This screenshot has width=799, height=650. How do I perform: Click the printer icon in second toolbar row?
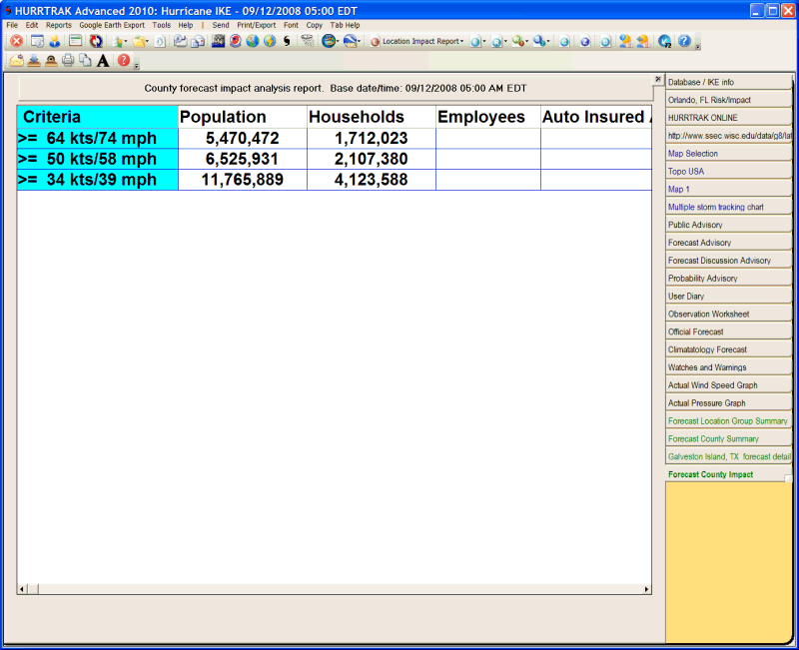point(68,61)
